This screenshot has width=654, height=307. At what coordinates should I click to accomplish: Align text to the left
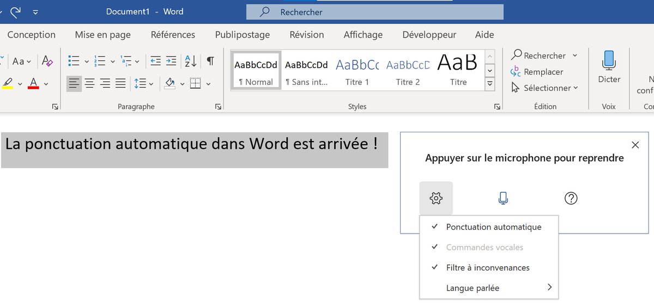74,83
